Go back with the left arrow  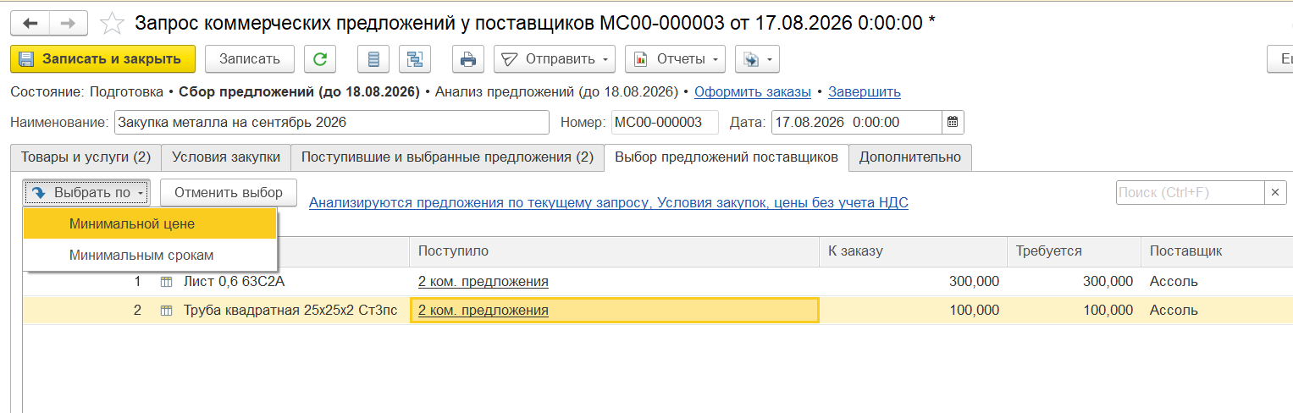(x=30, y=22)
